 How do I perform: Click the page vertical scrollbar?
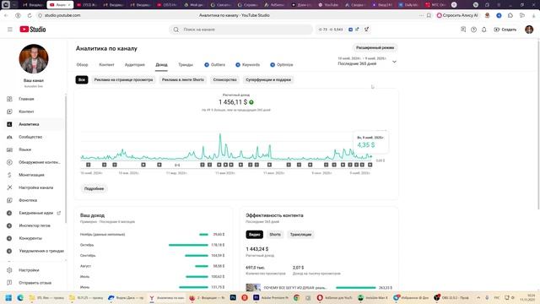pyautogui.click(x=538, y=124)
